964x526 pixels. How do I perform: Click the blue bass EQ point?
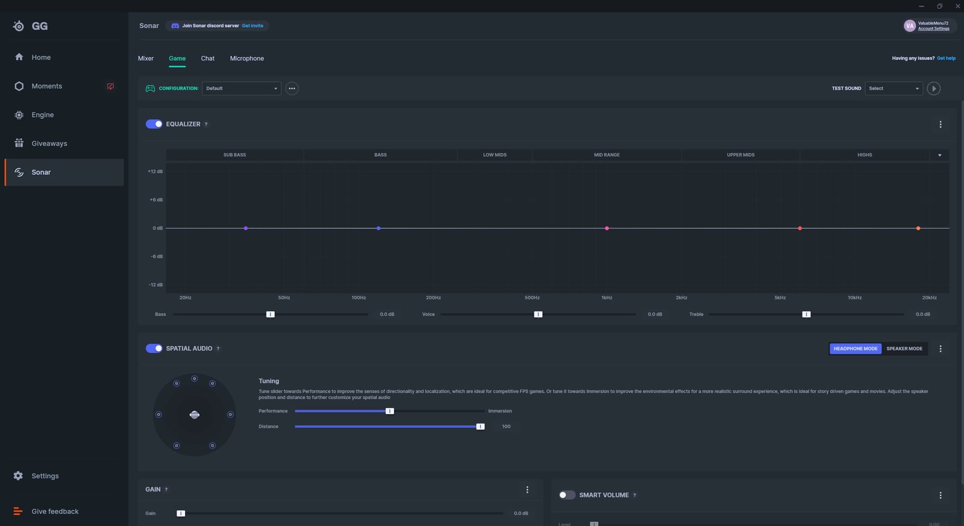378,228
